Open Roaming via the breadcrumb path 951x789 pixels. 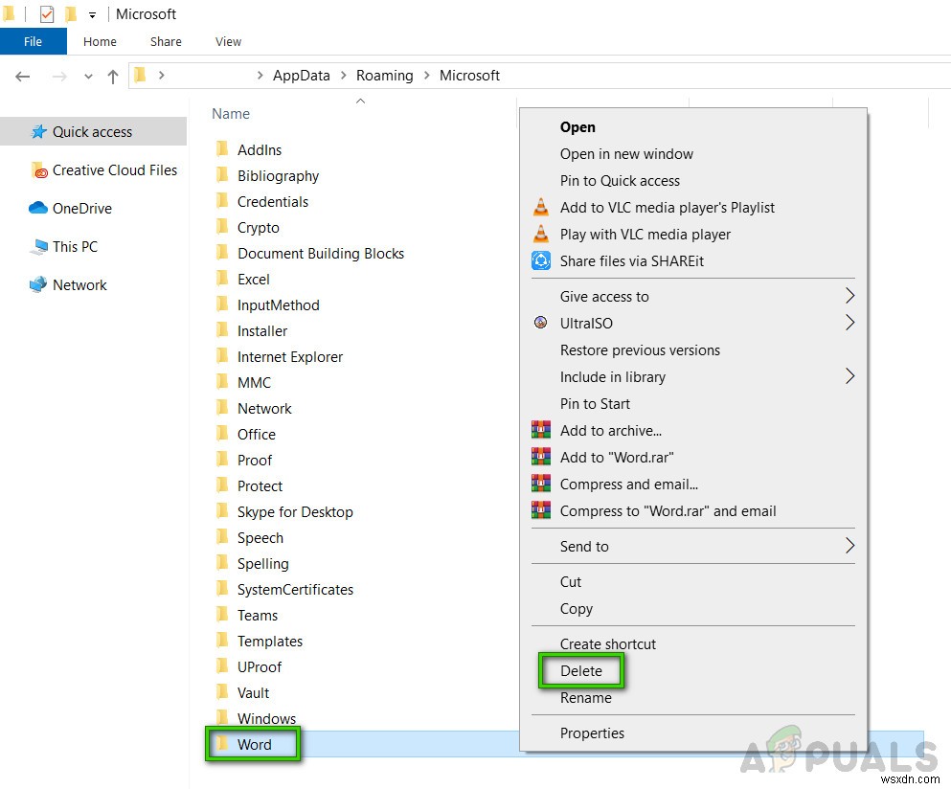(384, 75)
